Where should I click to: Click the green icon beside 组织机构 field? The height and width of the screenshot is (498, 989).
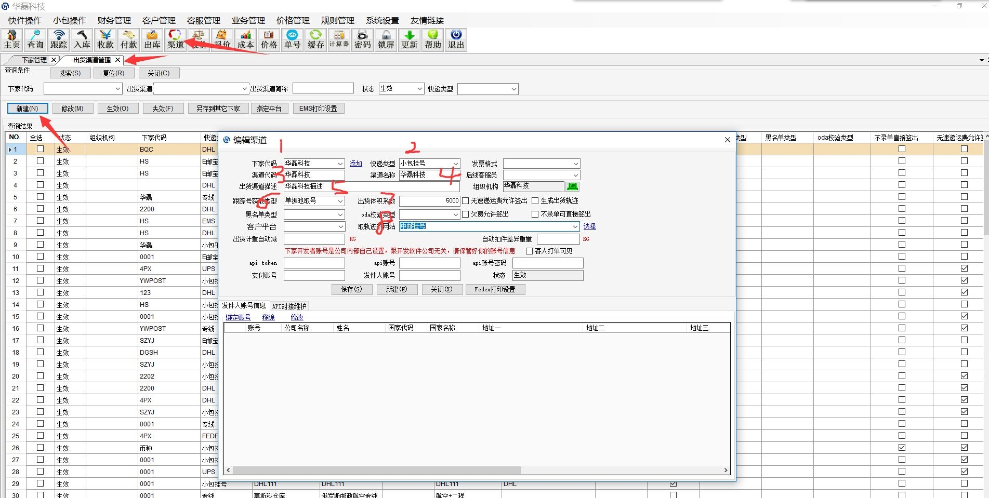coord(573,186)
